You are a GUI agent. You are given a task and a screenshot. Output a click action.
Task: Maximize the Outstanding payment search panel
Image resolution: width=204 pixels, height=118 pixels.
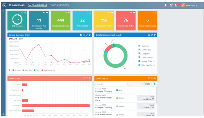coord(149,35)
